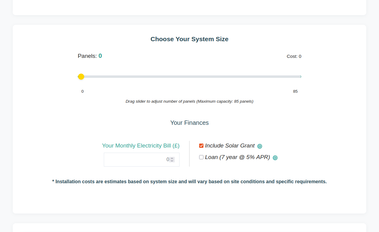Enable the Loan (7 year @ 5% APR) checkbox
Image resolution: width=379 pixels, height=232 pixels.
[x=201, y=157]
